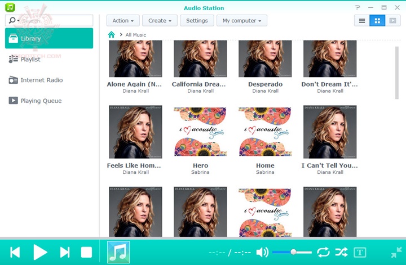Open the Settings button
This screenshot has height=265, width=406.
tap(197, 21)
